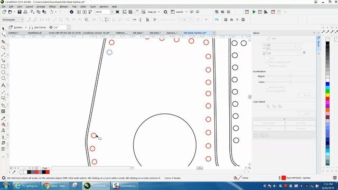Viewport: 338px width, 190px height.
Task: Click the outline pen icon in status bar
Action: tap(279, 178)
